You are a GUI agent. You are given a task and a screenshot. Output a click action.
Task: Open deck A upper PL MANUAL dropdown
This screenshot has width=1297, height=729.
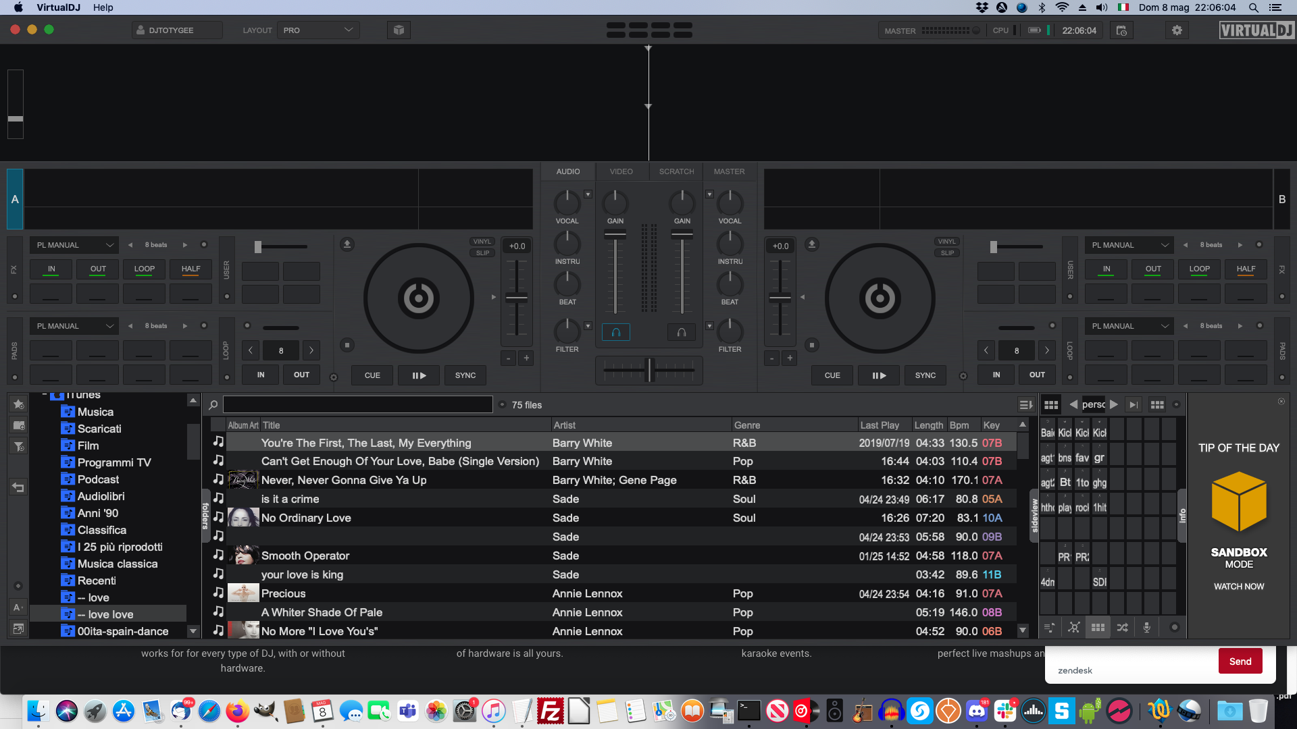pos(74,245)
